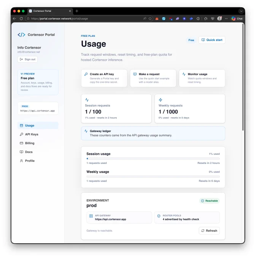Open the browser three-dot settings menu
The height and width of the screenshot is (258, 256).
pos(226,19)
